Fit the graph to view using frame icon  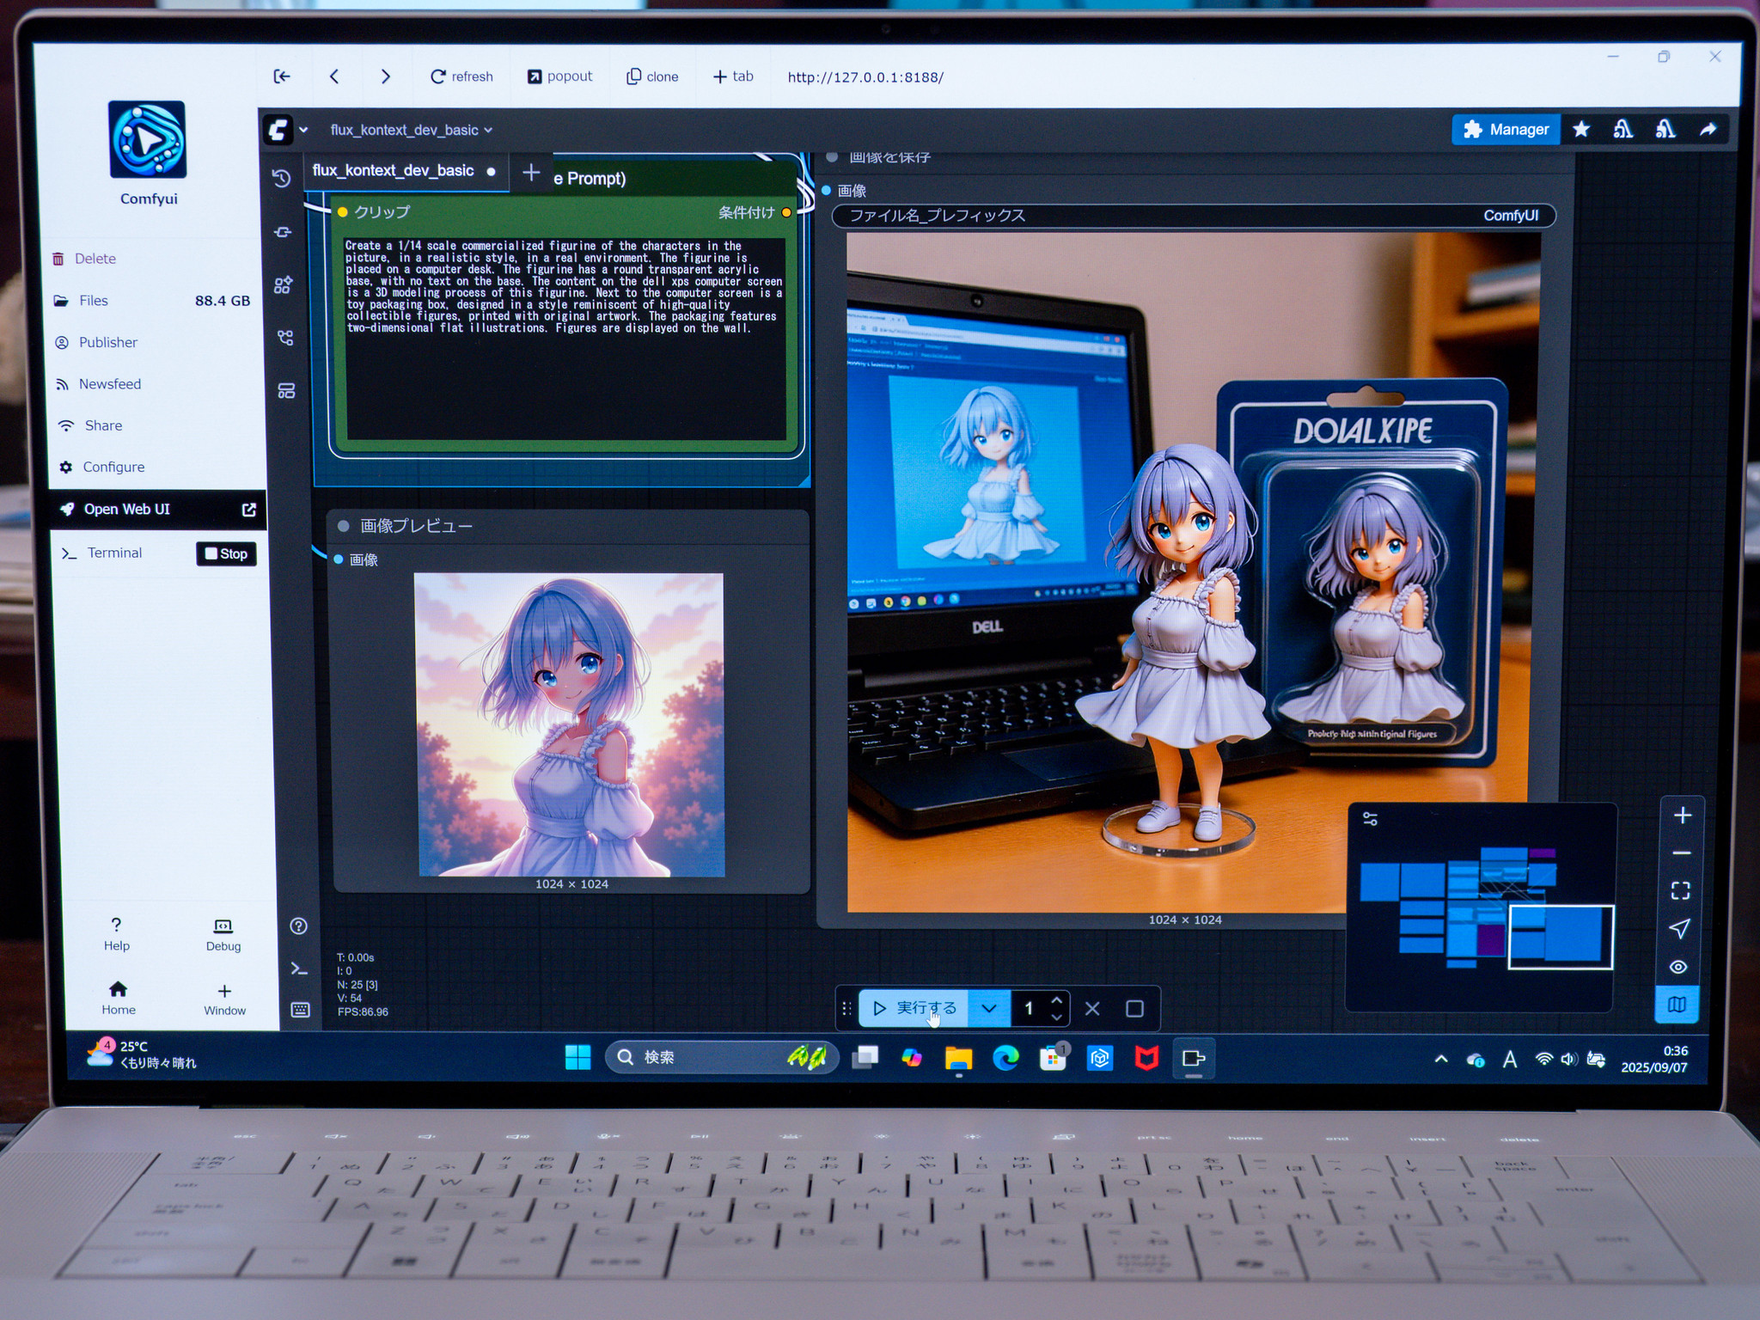coord(1682,891)
